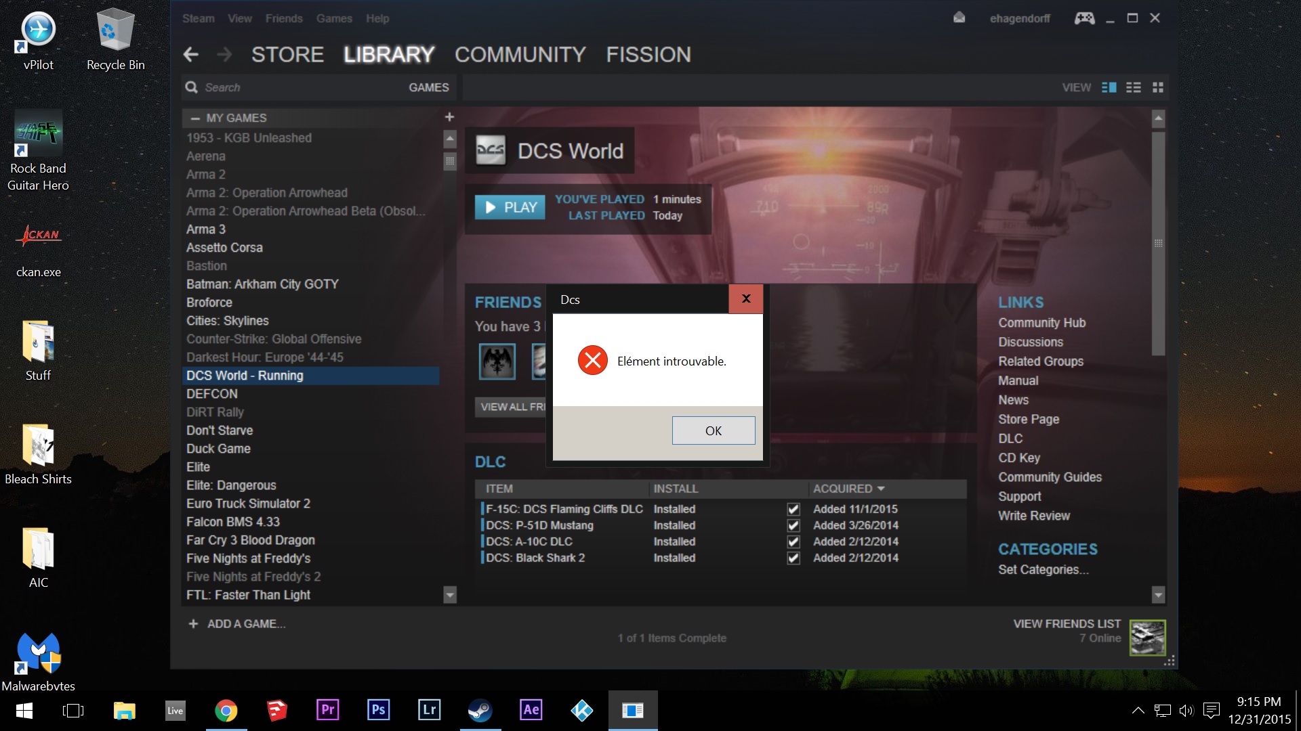Switch to grid view layout icon
The height and width of the screenshot is (731, 1301).
pos(1158,87)
